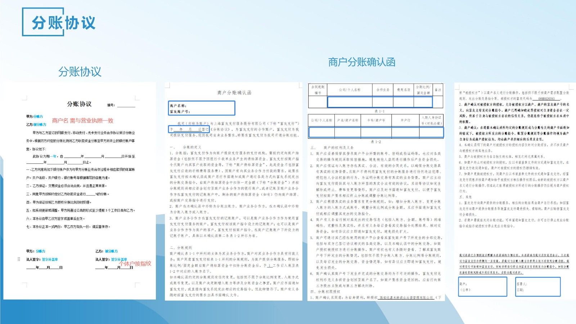Click the highlighted blank row in table 1-1

[x=380, y=102]
